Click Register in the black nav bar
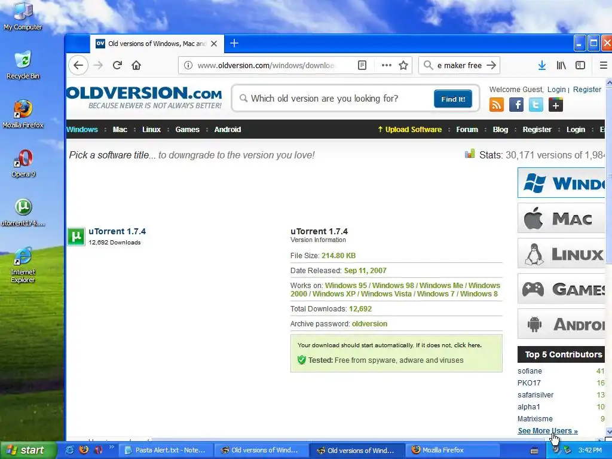 coord(537,130)
